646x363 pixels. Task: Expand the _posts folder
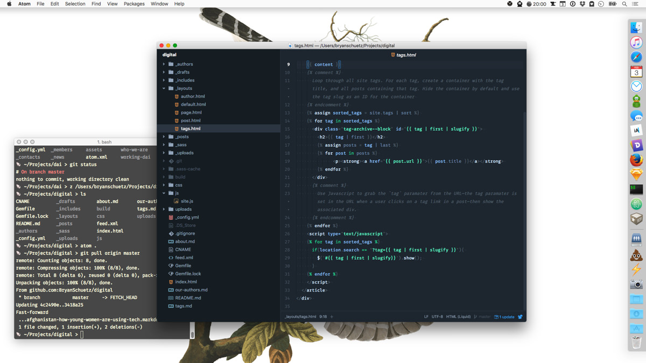(164, 137)
